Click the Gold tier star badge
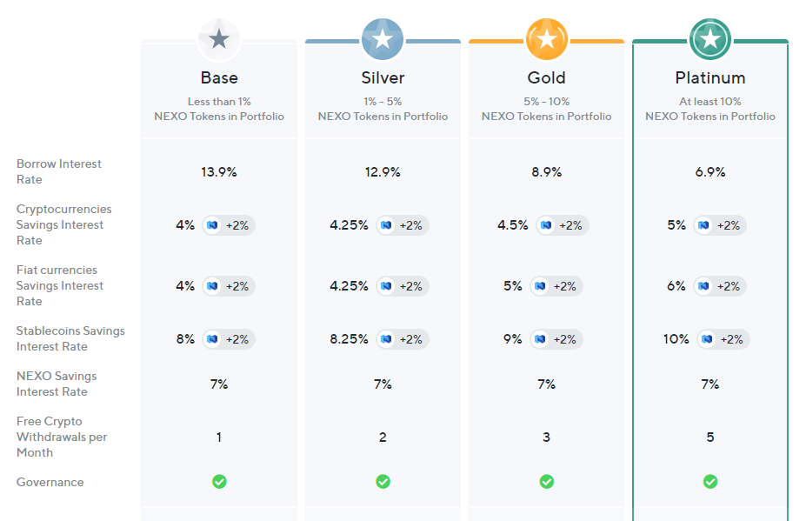806x521 pixels. coord(546,39)
